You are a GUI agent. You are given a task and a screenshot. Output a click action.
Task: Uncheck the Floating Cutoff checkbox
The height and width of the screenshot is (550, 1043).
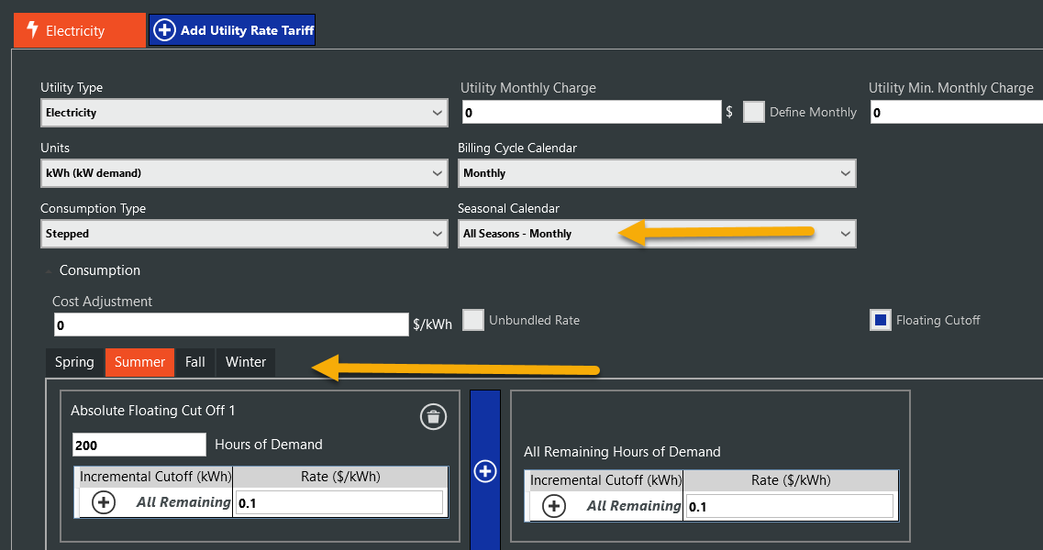pos(880,320)
